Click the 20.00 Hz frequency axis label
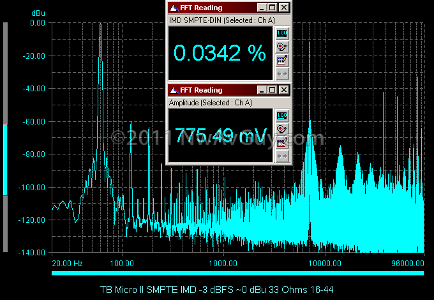Viewport: 434px width, 300px height. pyautogui.click(x=67, y=263)
